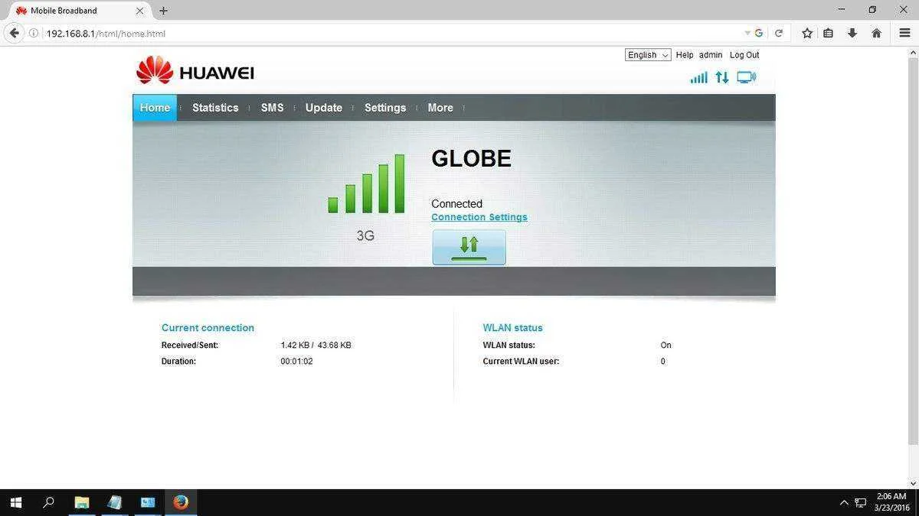This screenshot has height=516, width=919.
Task: Click the duration value 00:01:02
Action: point(296,362)
